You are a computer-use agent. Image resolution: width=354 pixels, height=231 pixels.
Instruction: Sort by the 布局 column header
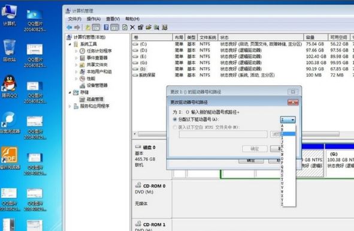point(179,37)
